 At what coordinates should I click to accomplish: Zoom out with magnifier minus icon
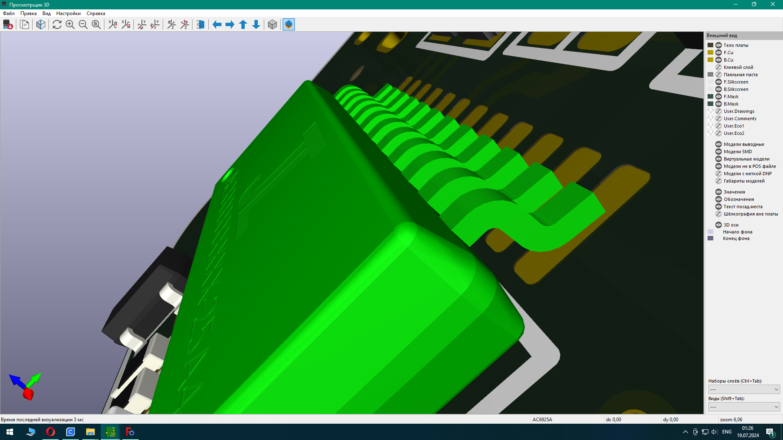point(83,24)
